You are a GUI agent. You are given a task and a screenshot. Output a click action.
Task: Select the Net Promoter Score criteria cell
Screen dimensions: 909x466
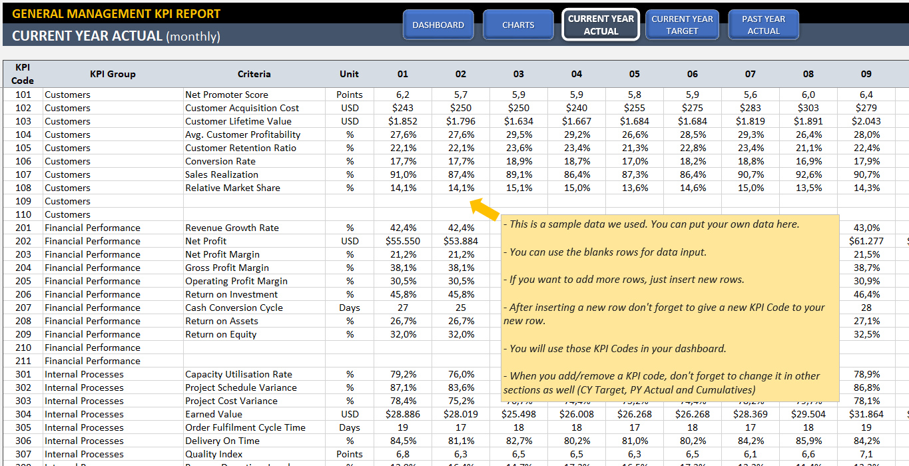(x=226, y=95)
